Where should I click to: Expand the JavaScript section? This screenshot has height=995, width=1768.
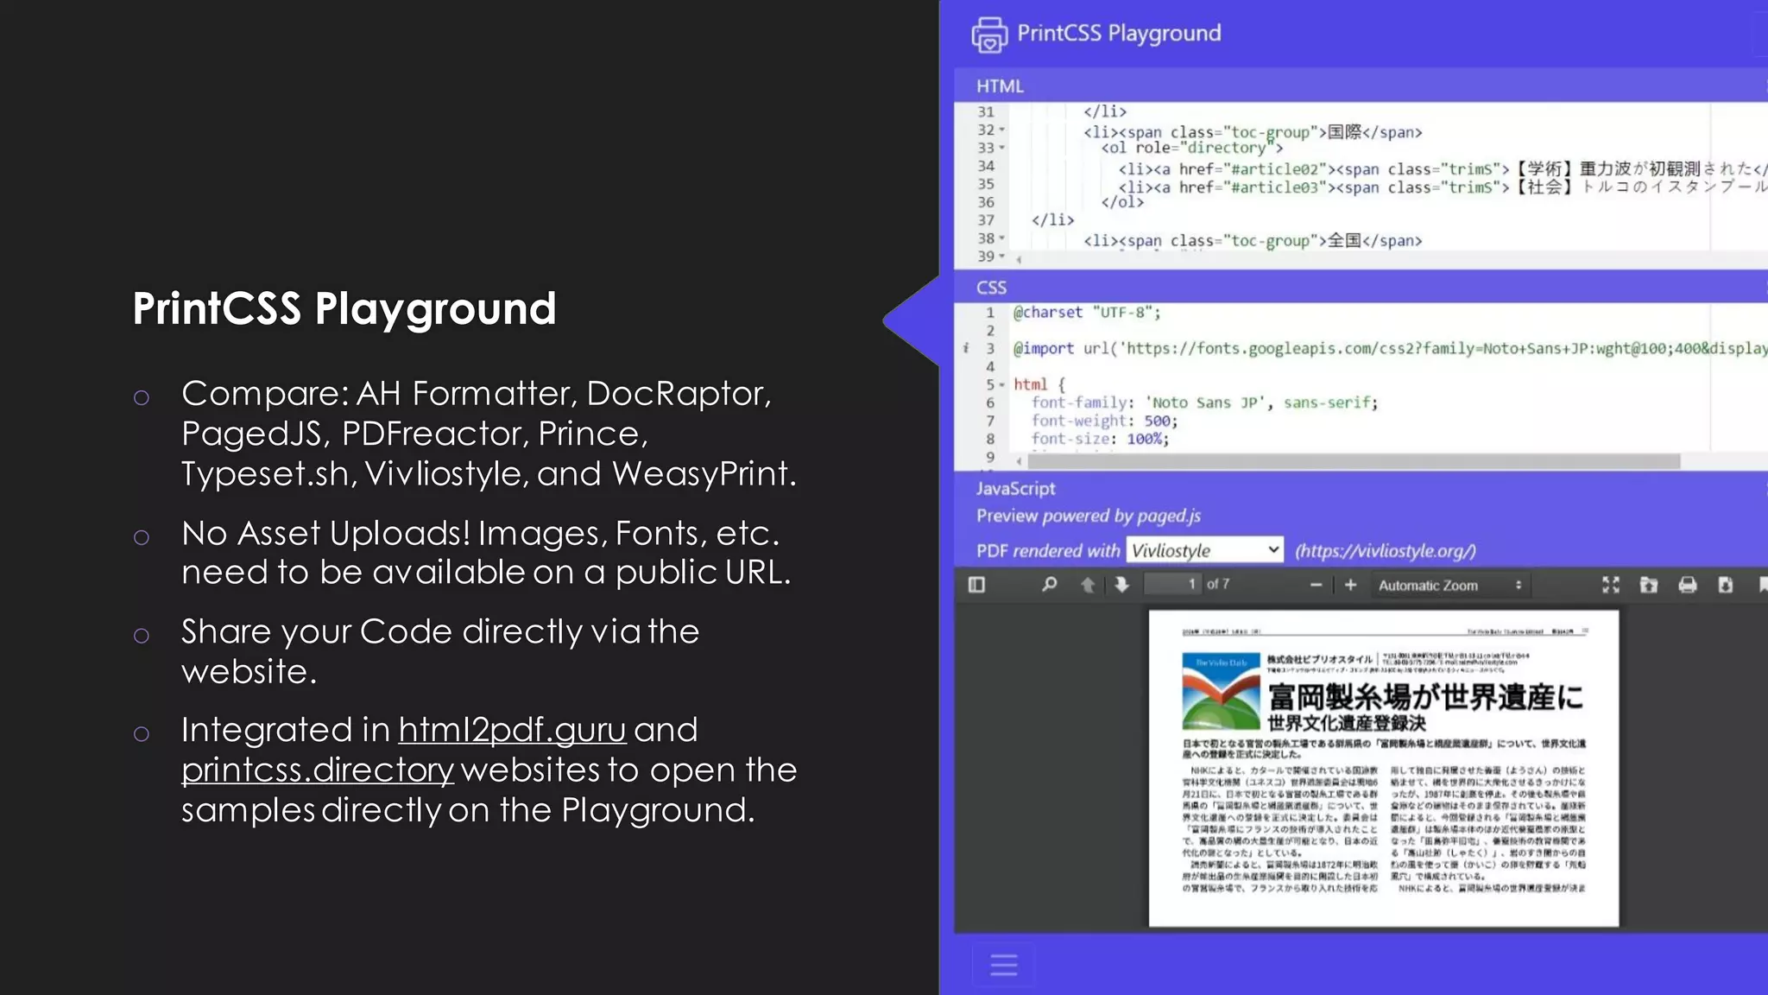1015,489
